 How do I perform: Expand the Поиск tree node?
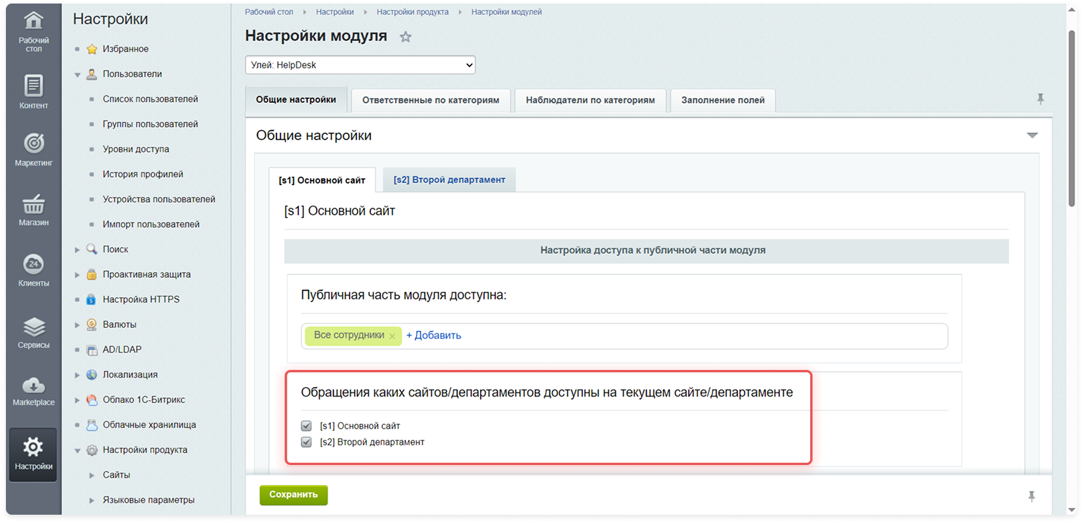tap(78, 250)
